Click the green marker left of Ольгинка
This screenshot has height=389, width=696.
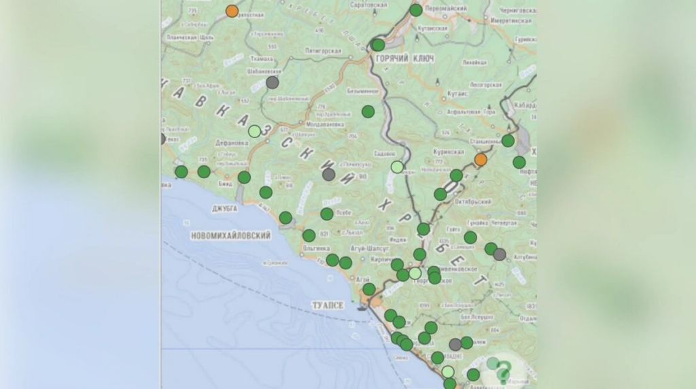(x=309, y=235)
